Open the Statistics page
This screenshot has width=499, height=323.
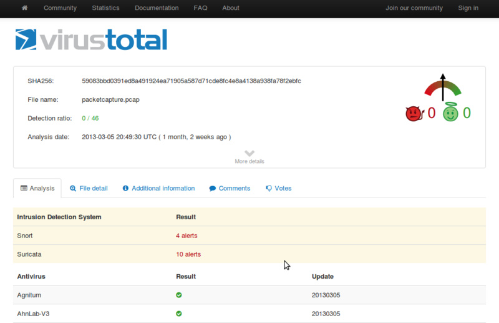pos(105,8)
